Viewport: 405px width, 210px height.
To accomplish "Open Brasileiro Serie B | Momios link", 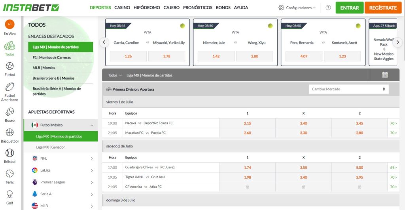I will [53, 78].
